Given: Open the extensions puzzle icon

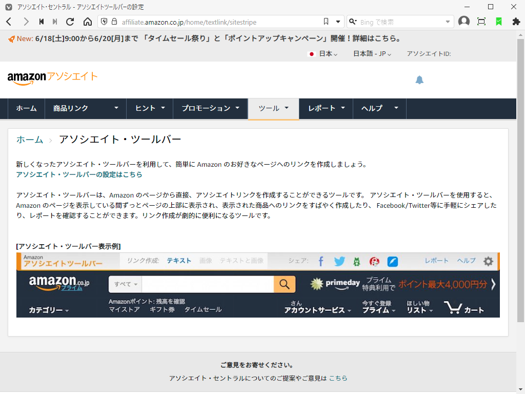Looking at the screenshot, I should click(516, 22).
